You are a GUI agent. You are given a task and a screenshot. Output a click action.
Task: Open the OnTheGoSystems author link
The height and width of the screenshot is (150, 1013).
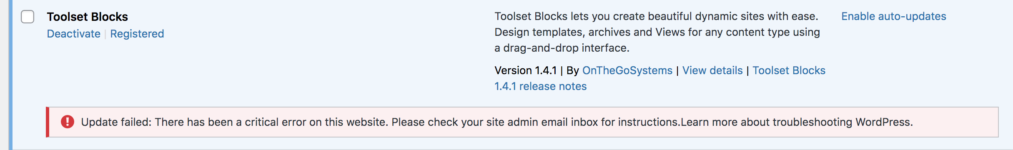627,70
